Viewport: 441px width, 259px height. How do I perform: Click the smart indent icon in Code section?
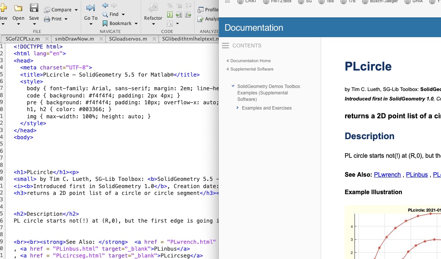click(170, 15)
